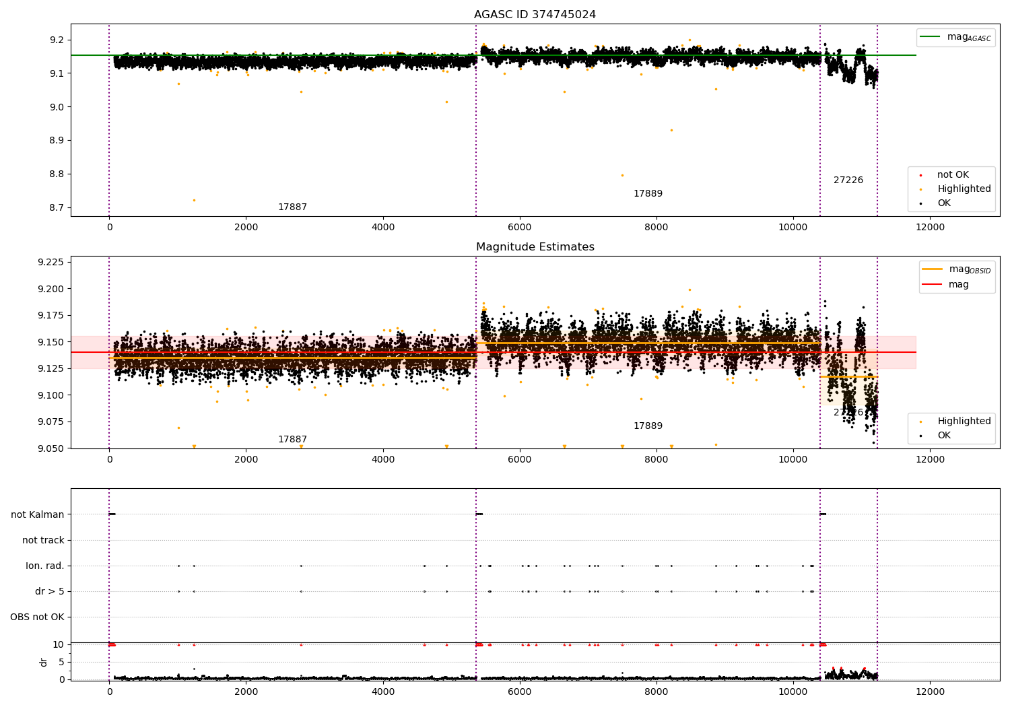The height and width of the screenshot is (707, 1010).
Task: Click obsid label 17889 in Magnitude Estimates plot
Action: coord(648,426)
